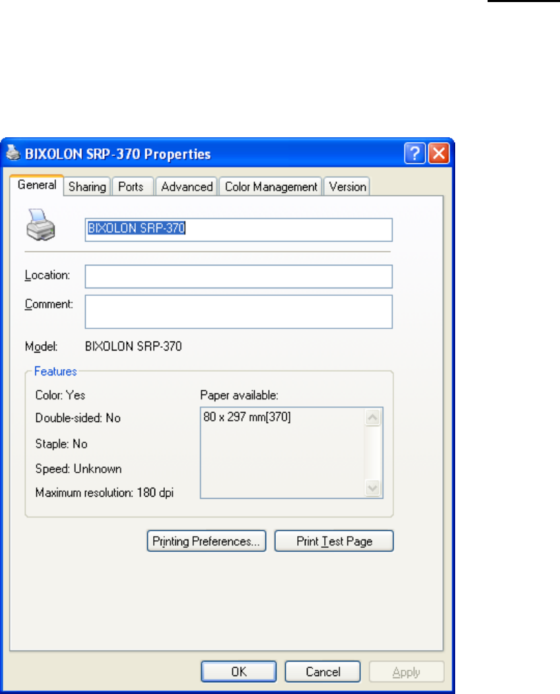Viewport: 560px width, 694px height.
Task: Focus the Location text field
Action: [239, 276]
